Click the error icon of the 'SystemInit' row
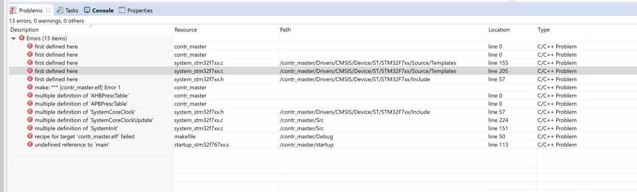This screenshot has height=192, width=637. 30,128
